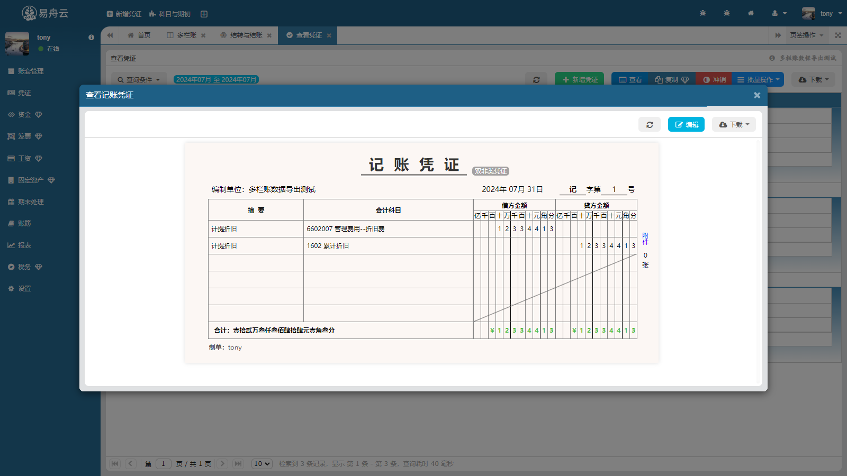This screenshot has width=847, height=476.
Task: Click the page number input field
Action: (x=163, y=464)
